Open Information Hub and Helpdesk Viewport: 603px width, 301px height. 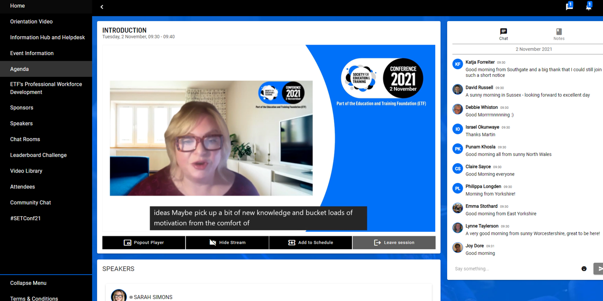[47, 38]
